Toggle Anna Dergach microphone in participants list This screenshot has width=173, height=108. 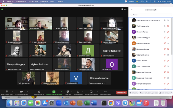click(x=165, y=21)
